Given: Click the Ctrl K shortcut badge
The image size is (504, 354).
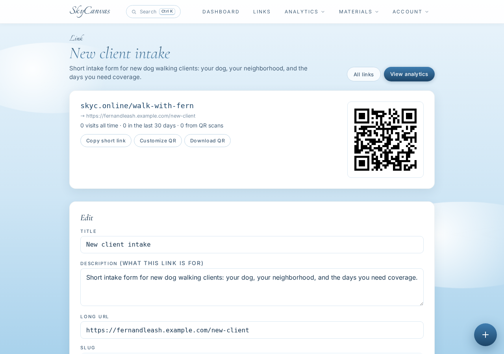Looking at the screenshot, I should coord(167,11).
